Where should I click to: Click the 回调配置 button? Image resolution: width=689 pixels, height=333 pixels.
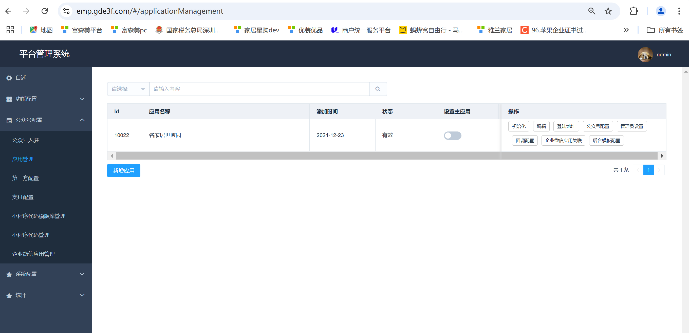(525, 140)
